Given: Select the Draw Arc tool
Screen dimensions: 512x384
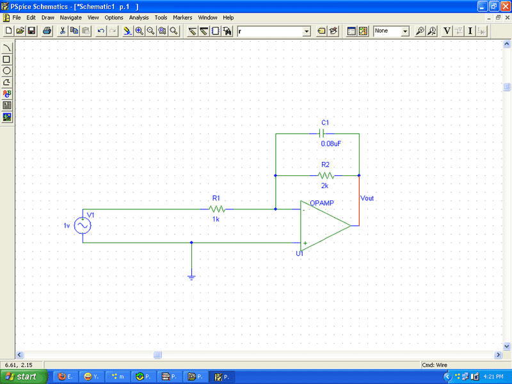Looking at the screenshot, I should click(x=7, y=48).
